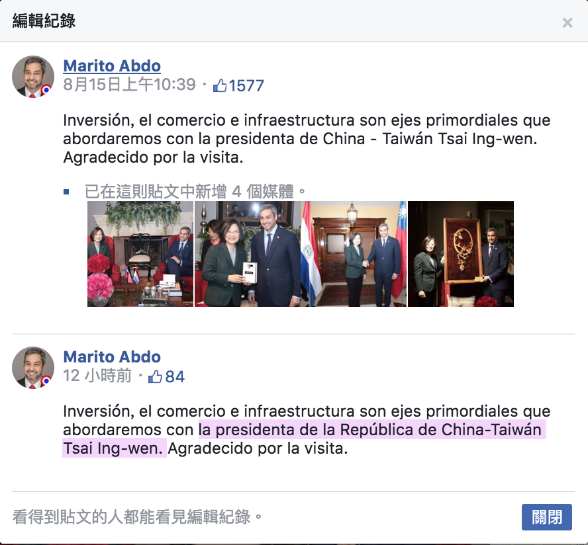Click the 8月15日上午10:39 timestamp
588x545 pixels.
(129, 85)
